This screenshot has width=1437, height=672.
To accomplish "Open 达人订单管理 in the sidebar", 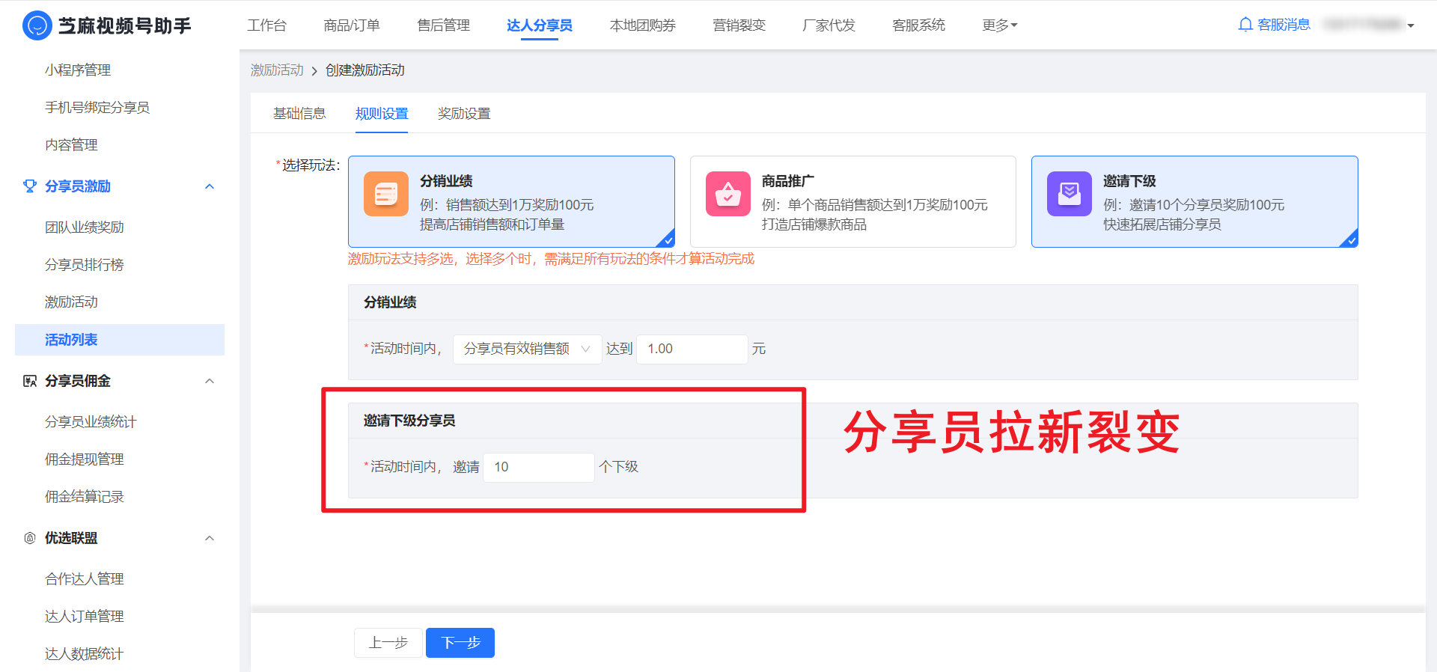I will [x=85, y=617].
